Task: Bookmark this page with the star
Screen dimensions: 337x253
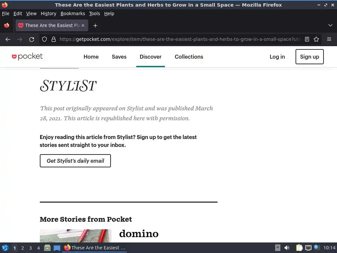Action: click(x=316, y=39)
